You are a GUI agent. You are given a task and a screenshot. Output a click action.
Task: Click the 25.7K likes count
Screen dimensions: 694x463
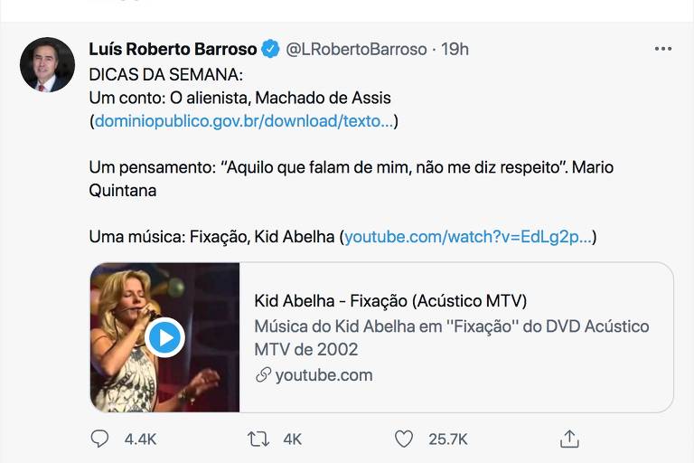(447, 439)
